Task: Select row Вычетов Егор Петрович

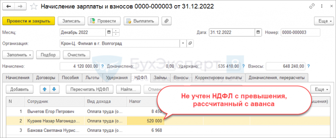Action: (x=168, y=111)
